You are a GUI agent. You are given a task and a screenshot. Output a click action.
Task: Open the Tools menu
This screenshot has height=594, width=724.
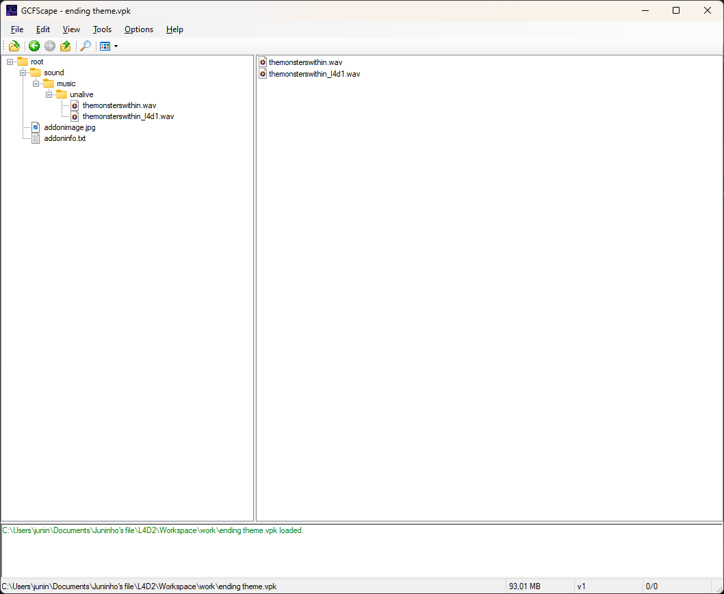(102, 29)
